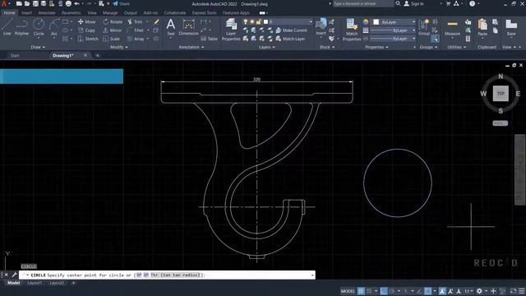The width and height of the screenshot is (526, 296).
Task: Expand the Modify panel
Action: pos(118,48)
